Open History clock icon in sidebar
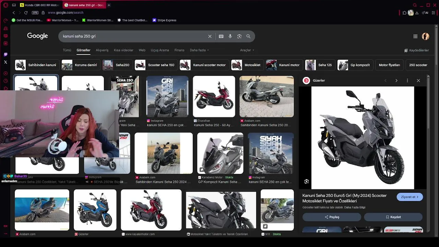The image size is (439, 247). [5, 81]
